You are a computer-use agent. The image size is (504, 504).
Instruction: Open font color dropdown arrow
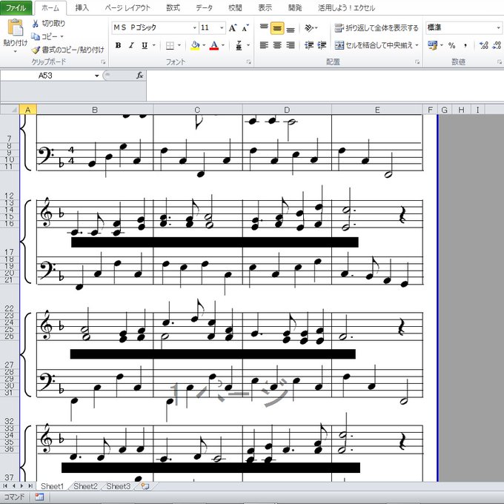(223, 46)
